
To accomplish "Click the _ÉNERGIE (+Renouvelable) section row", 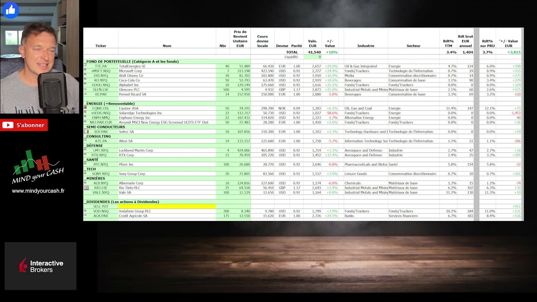I will click(167, 104).
